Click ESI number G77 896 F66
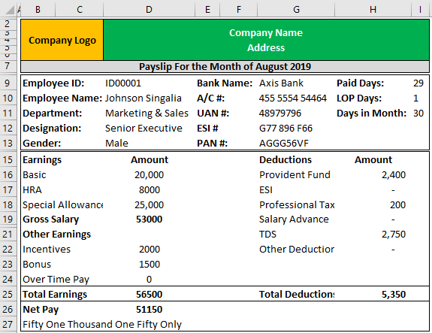Image resolution: width=432 pixels, height=333 pixels. [285, 129]
